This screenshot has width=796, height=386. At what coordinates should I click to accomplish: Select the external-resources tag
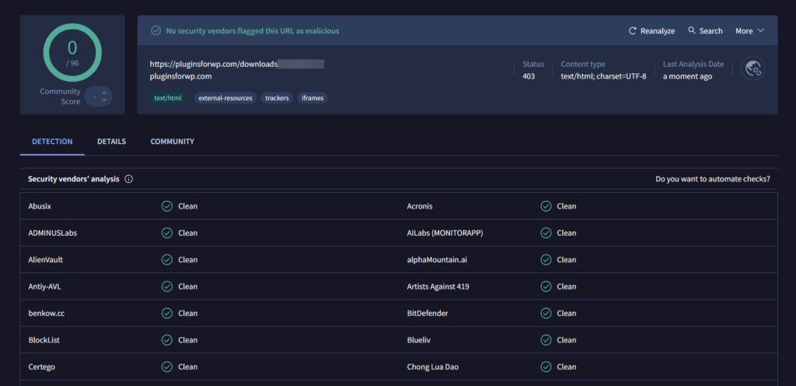(225, 98)
